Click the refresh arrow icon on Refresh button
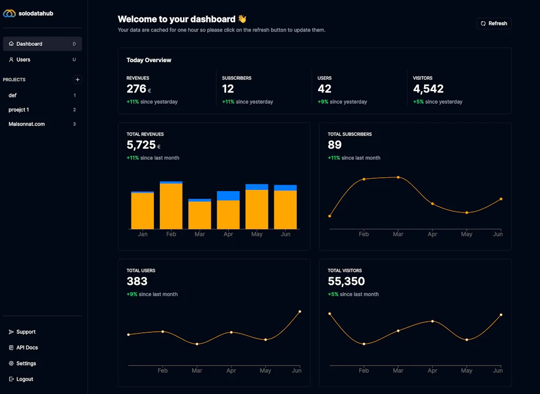This screenshot has width=540, height=394. click(x=484, y=23)
